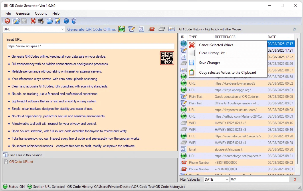Viewport: 303px width, 191px height.
Task: Open the Generate menu
Action: [x=23, y=13]
